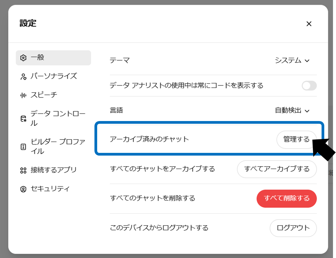The height and width of the screenshot is (258, 336).
Task: Click the 設定 dialog title
Action: (x=28, y=23)
